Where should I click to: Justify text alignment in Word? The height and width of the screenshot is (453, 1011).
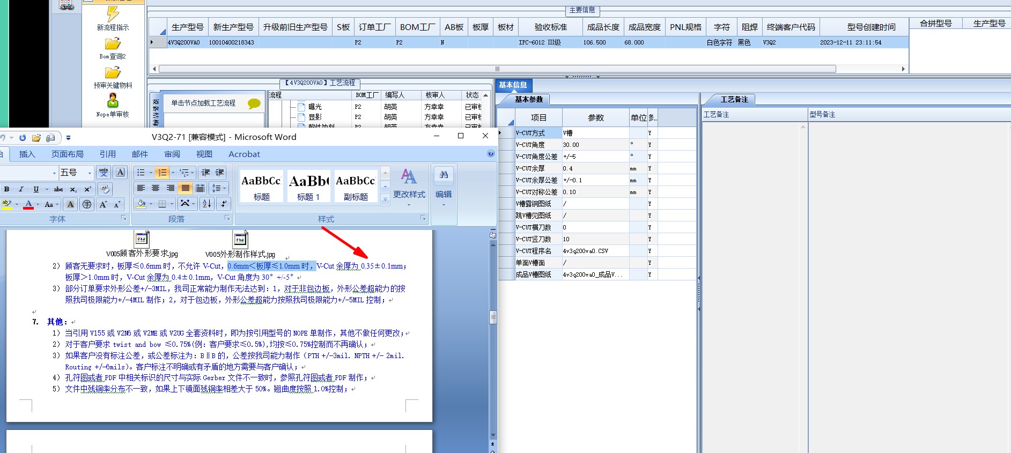coord(185,188)
